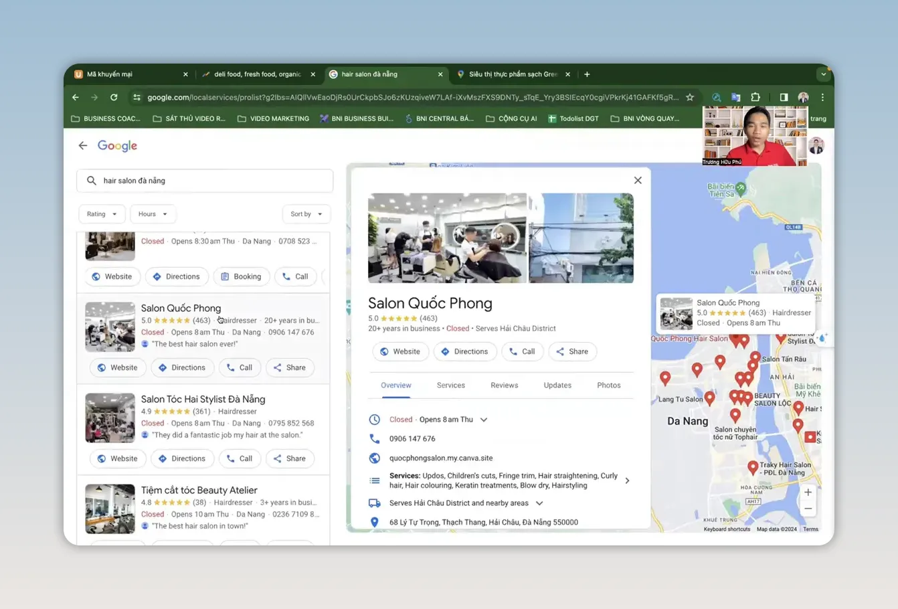Open the VIDEO MARKETING bookmark folder
The height and width of the screenshot is (609, 898).
274,118
